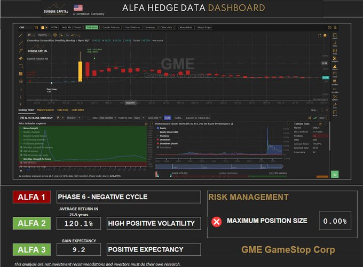The height and width of the screenshot is (267, 363).
Task: Toggle the Positions legend series
Action: [163, 136]
